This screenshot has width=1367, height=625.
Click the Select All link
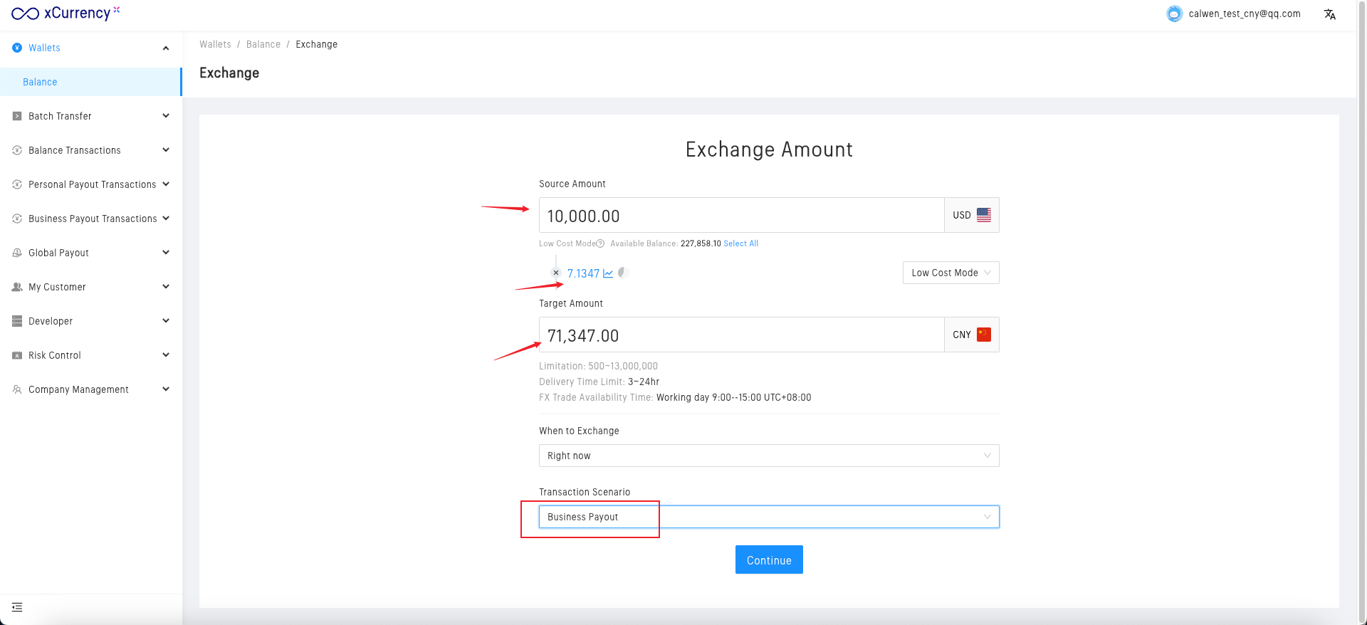(x=740, y=243)
